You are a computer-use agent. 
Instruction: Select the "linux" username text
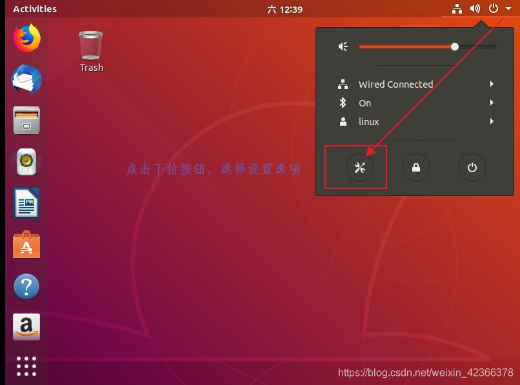tap(368, 122)
